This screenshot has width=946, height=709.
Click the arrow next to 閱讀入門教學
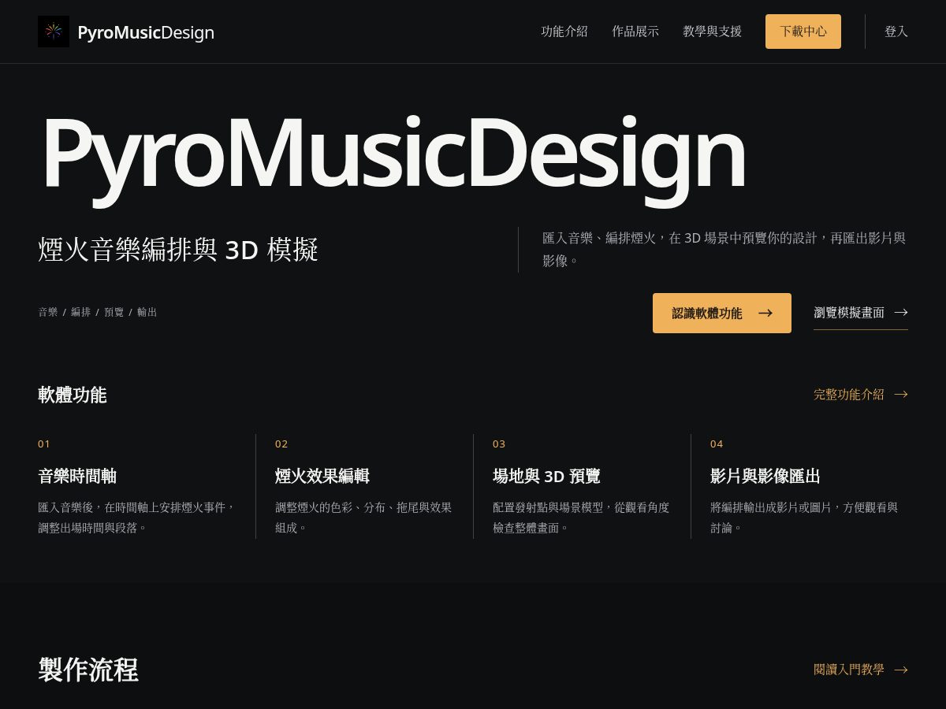click(x=901, y=670)
